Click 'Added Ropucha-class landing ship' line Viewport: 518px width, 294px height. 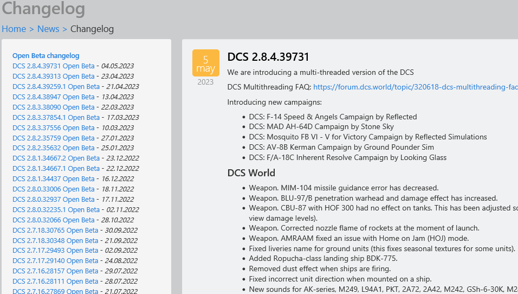point(323,258)
